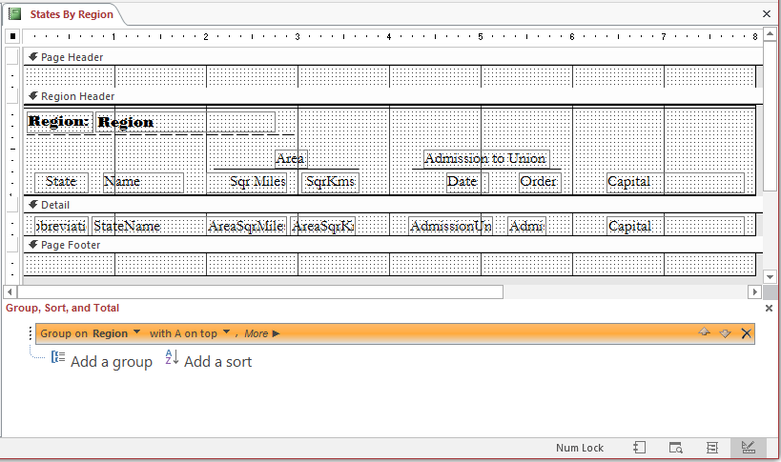Select the Page Header section bar

coord(393,57)
